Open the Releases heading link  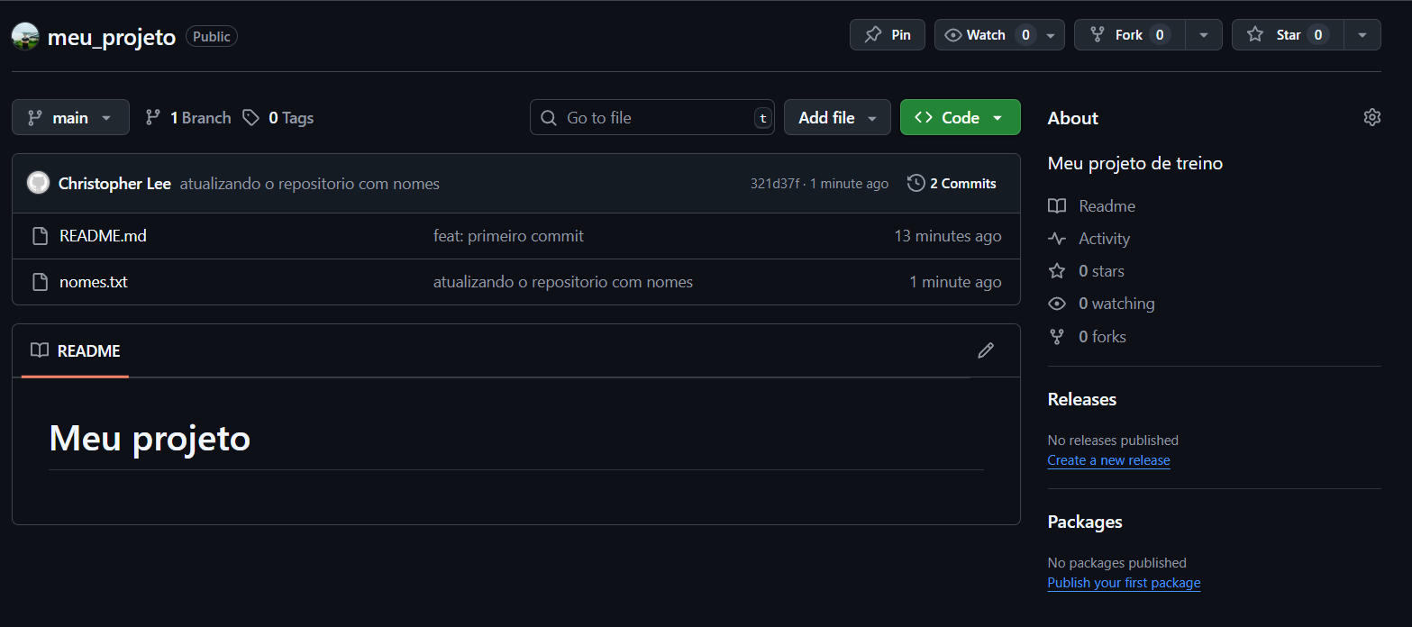point(1082,399)
